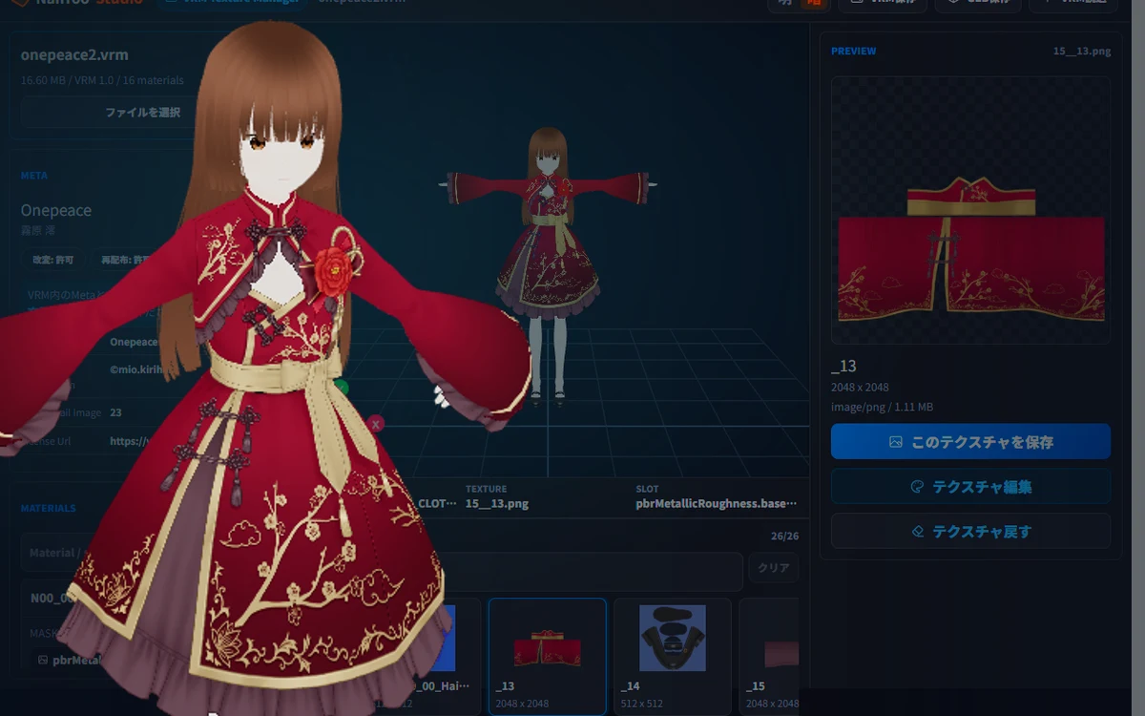Click the onepeace2.vrm file name
The height and width of the screenshot is (716, 1145).
(x=74, y=55)
